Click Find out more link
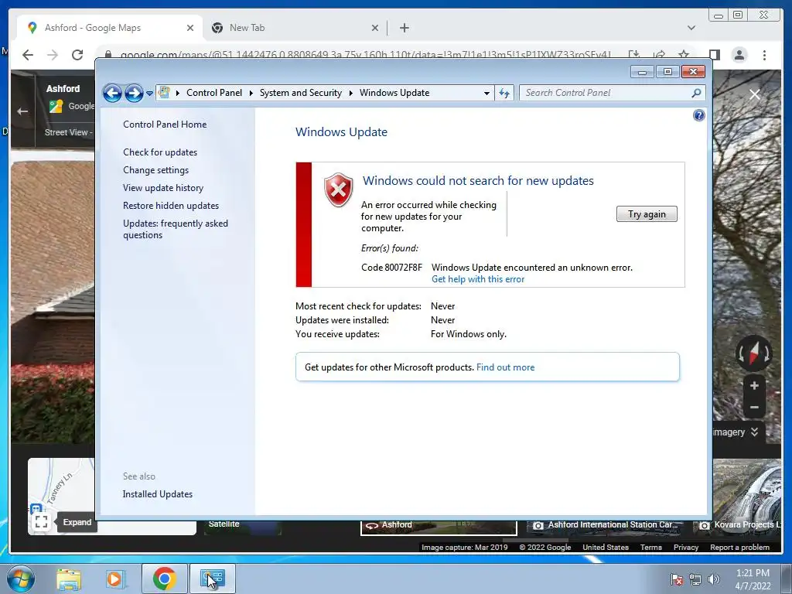Viewport: 792px width, 594px height. (x=505, y=367)
